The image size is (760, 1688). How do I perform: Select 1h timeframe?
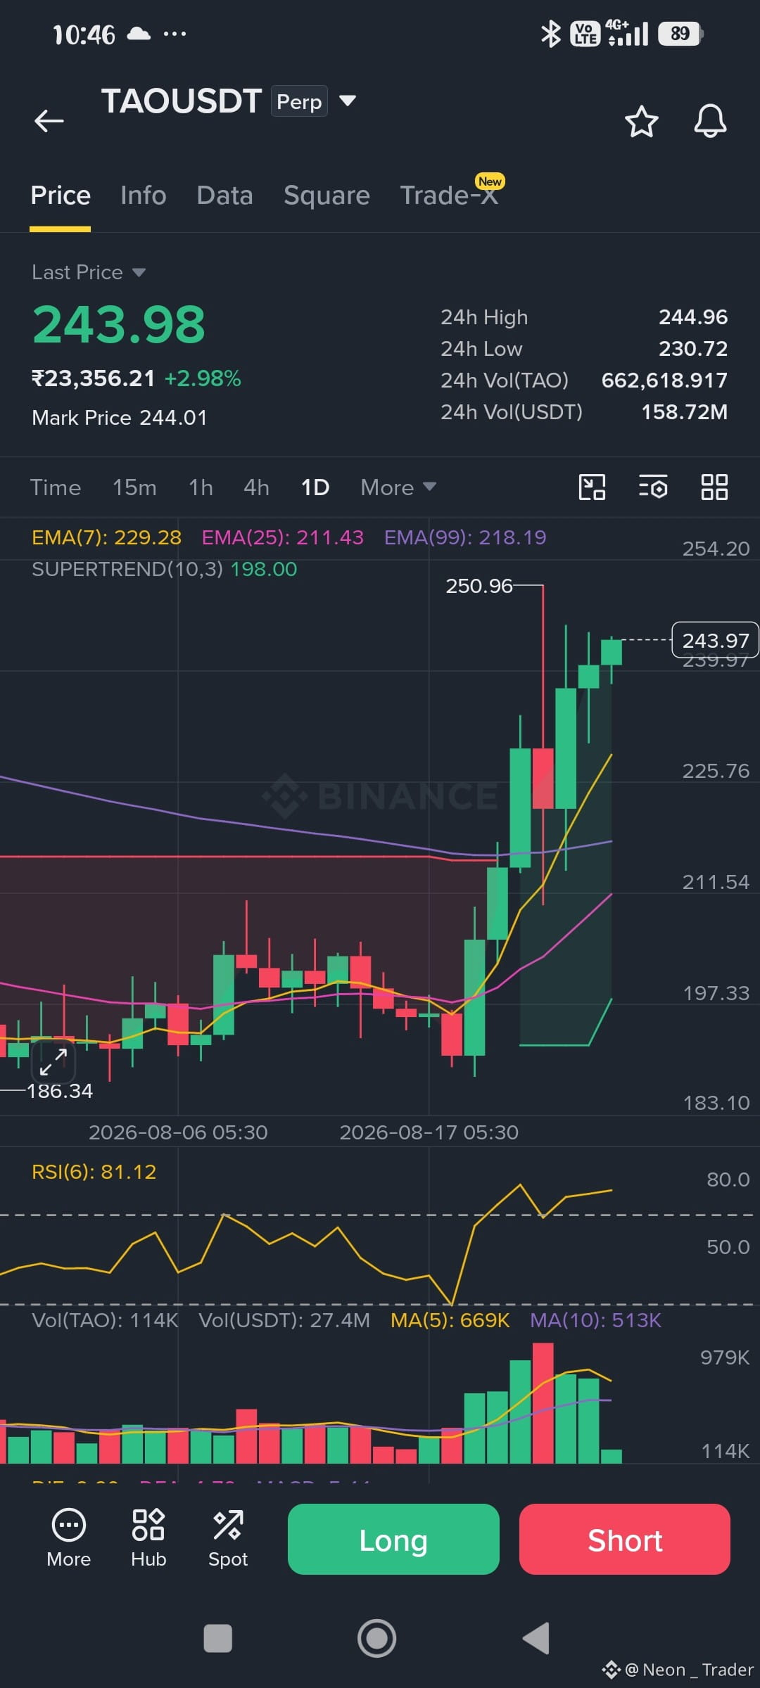coord(201,487)
